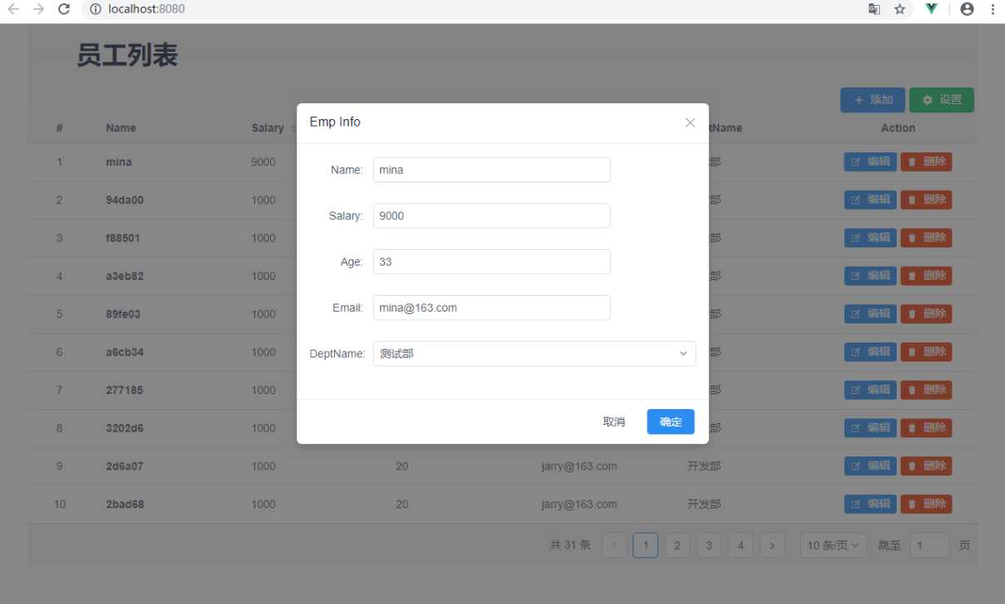Click the Name column header

(121, 128)
